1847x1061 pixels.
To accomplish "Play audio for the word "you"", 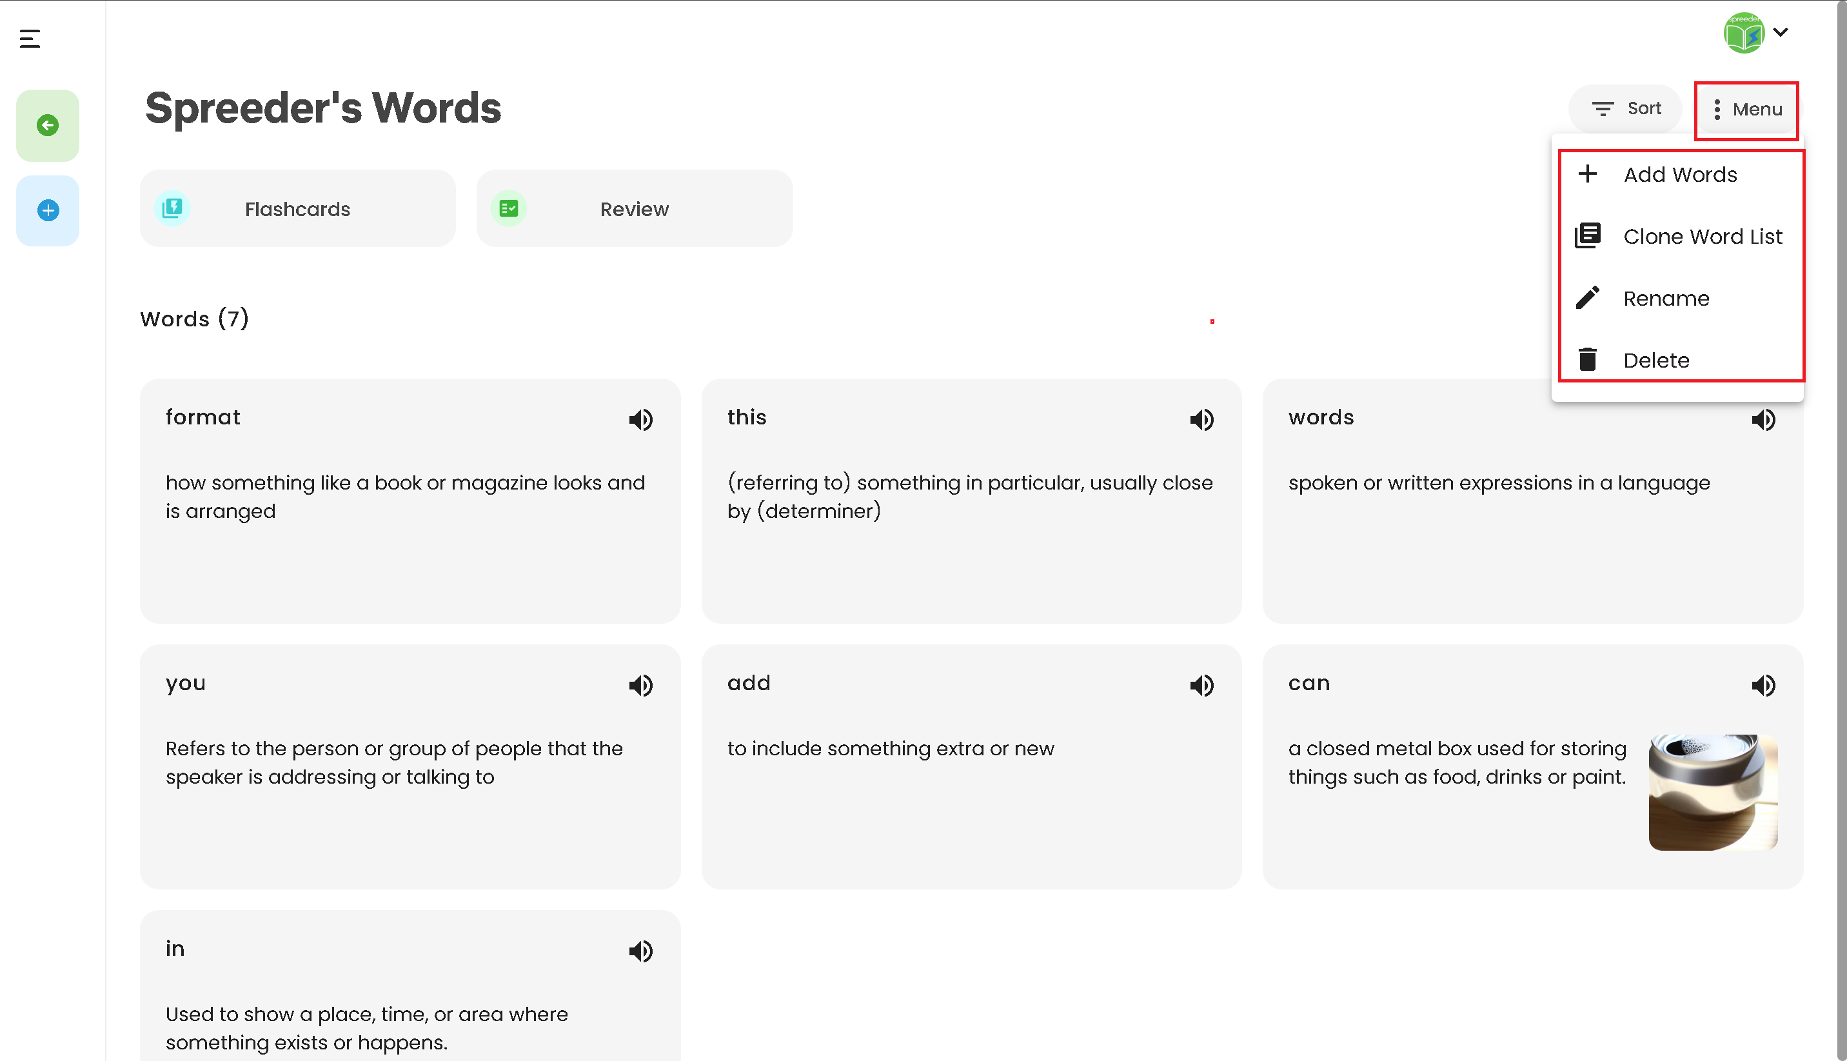I will coord(640,685).
